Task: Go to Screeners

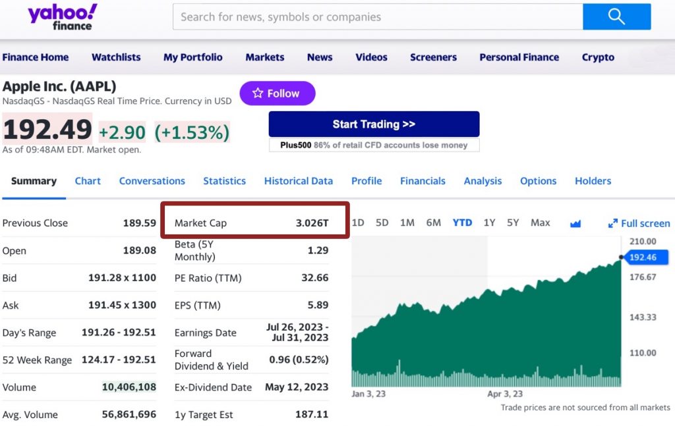Action: 434,57
